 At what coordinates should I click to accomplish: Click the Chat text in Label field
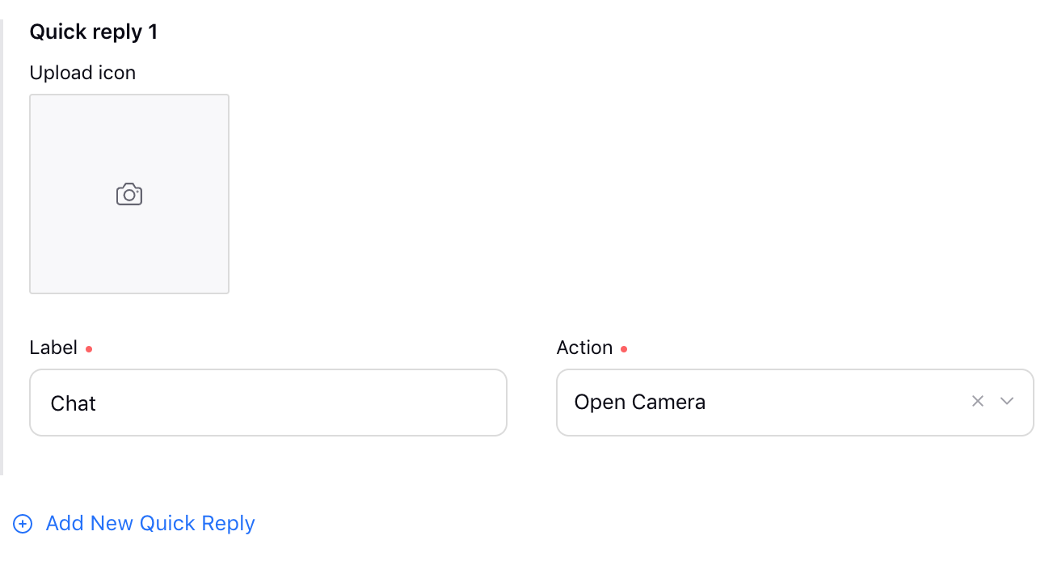click(x=74, y=403)
